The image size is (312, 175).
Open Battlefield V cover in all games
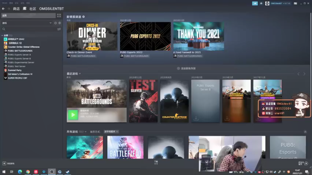click(x=125, y=147)
